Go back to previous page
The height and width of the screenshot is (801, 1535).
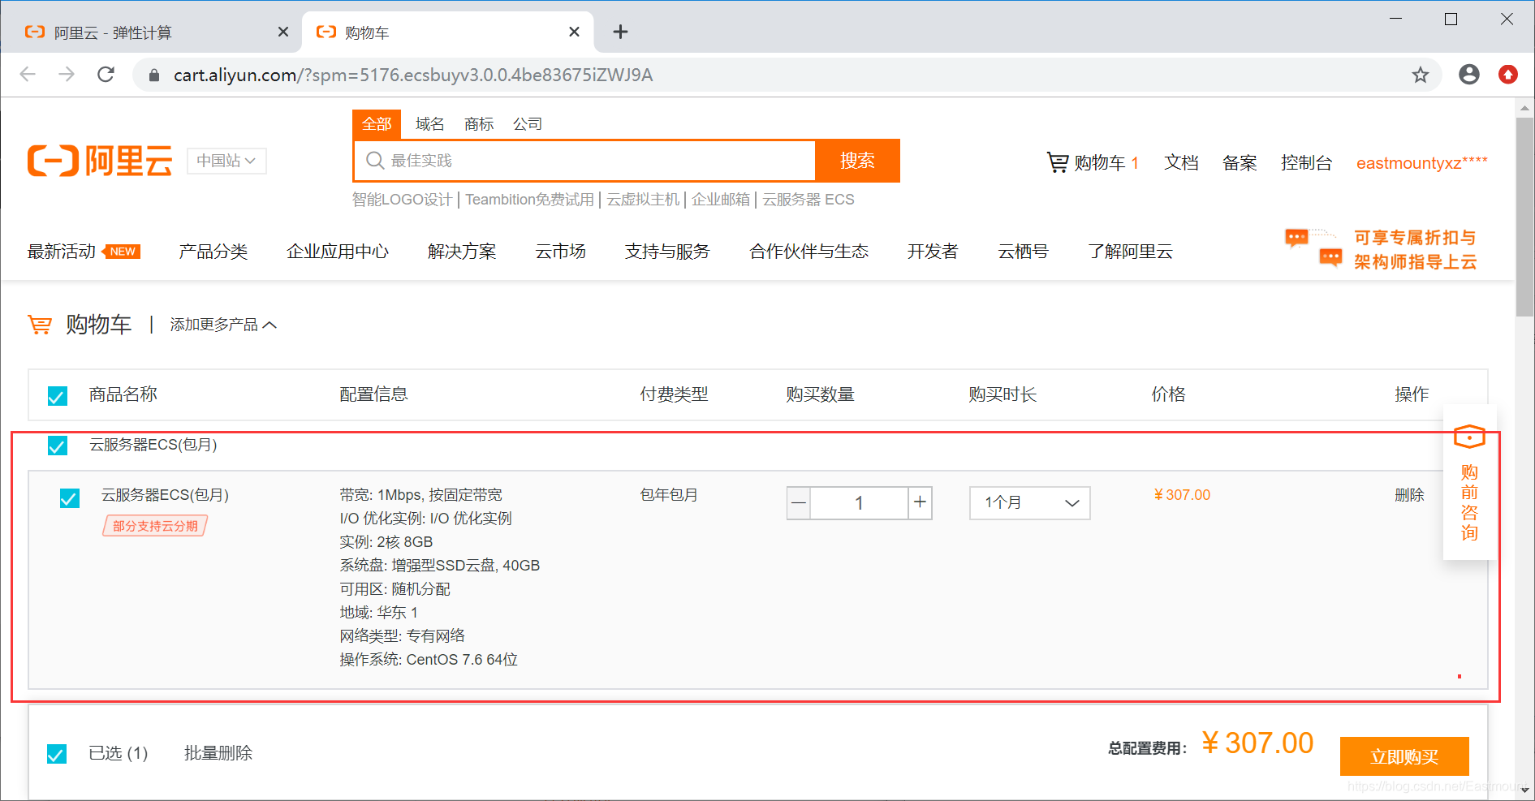[28, 75]
